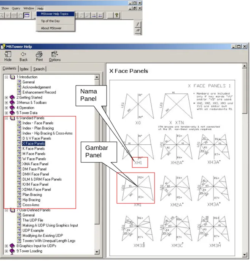Open Index - Plan Bracing topic

pyautogui.click(x=38, y=128)
